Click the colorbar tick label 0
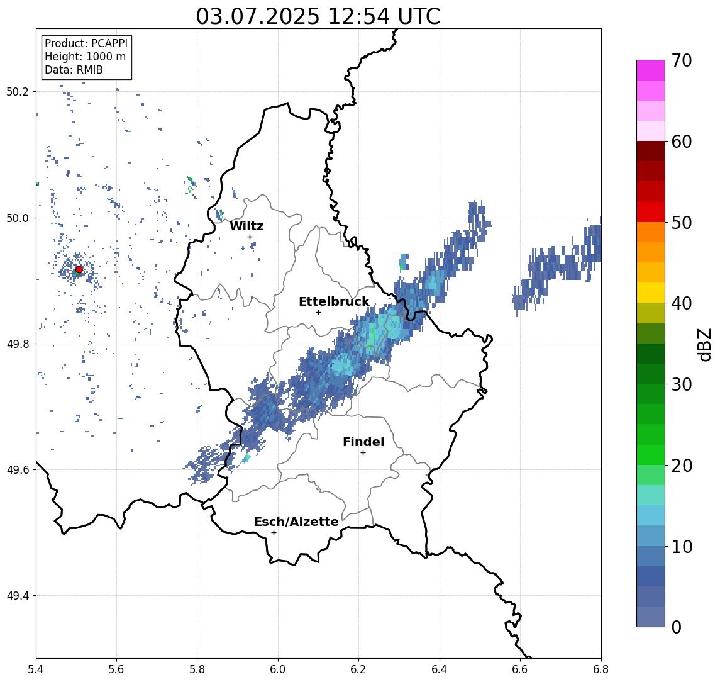The image size is (720, 682). click(677, 627)
